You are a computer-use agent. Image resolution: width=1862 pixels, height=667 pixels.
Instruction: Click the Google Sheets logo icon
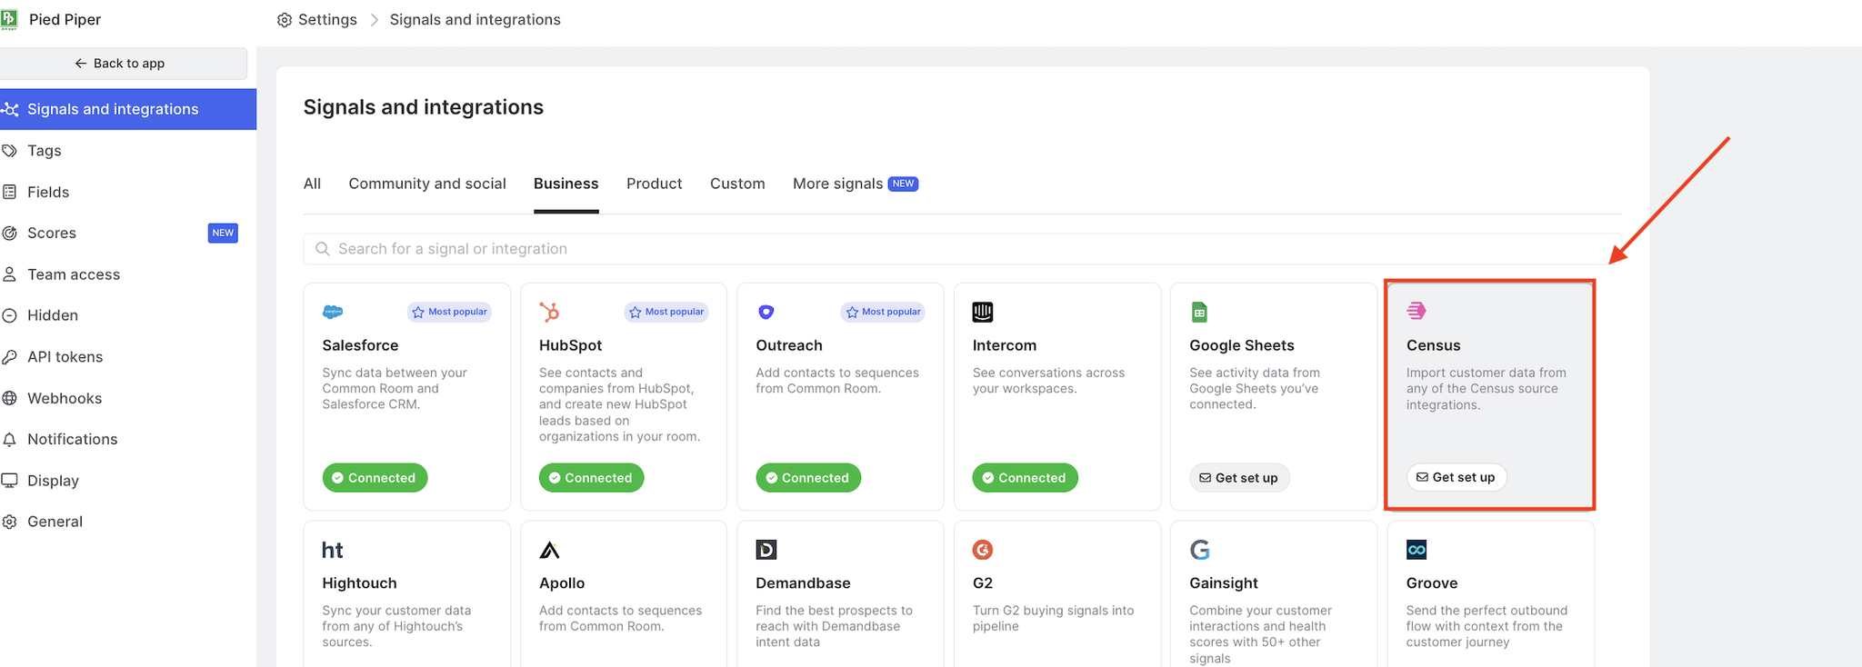click(x=1199, y=312)
